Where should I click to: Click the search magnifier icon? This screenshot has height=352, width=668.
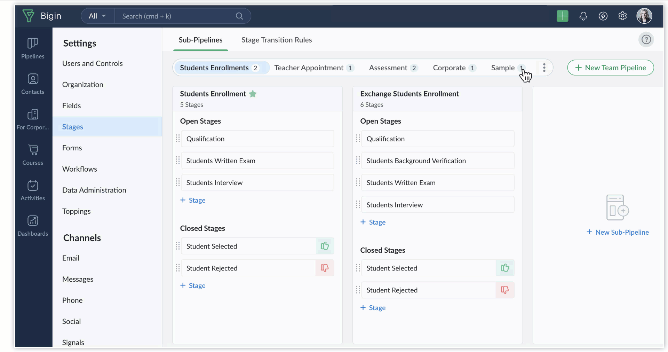click(x=239, y=16)
